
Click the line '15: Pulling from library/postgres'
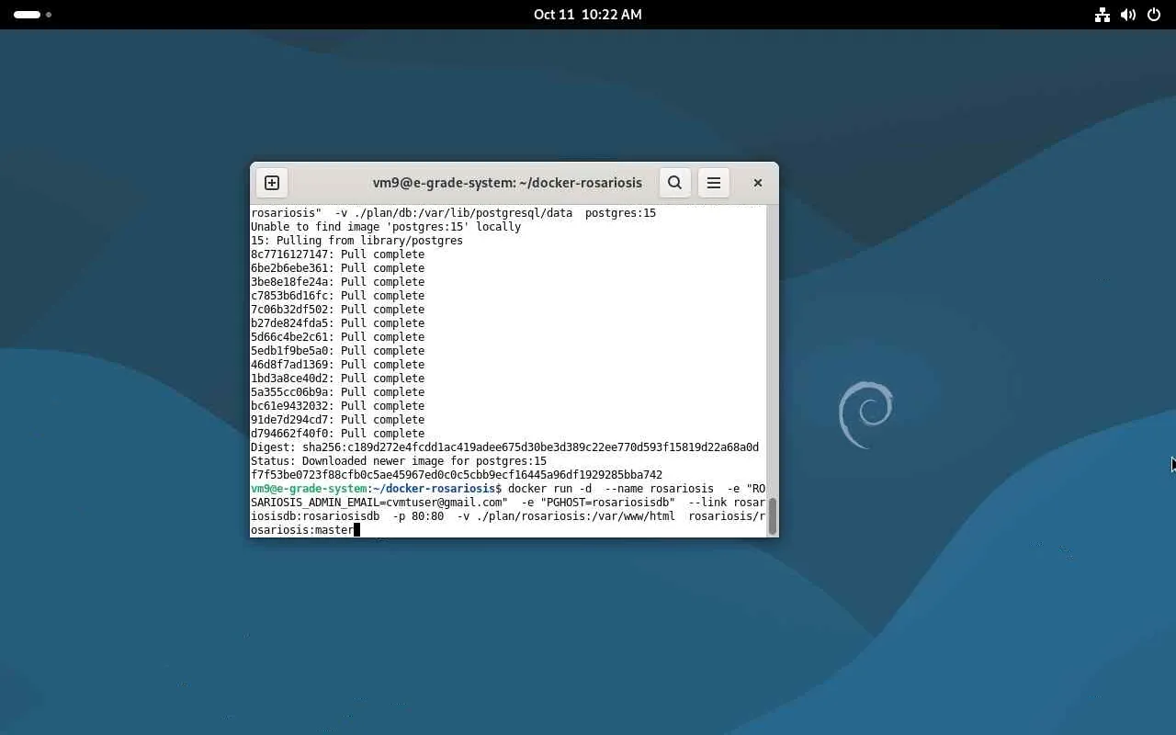click(356, 241)
